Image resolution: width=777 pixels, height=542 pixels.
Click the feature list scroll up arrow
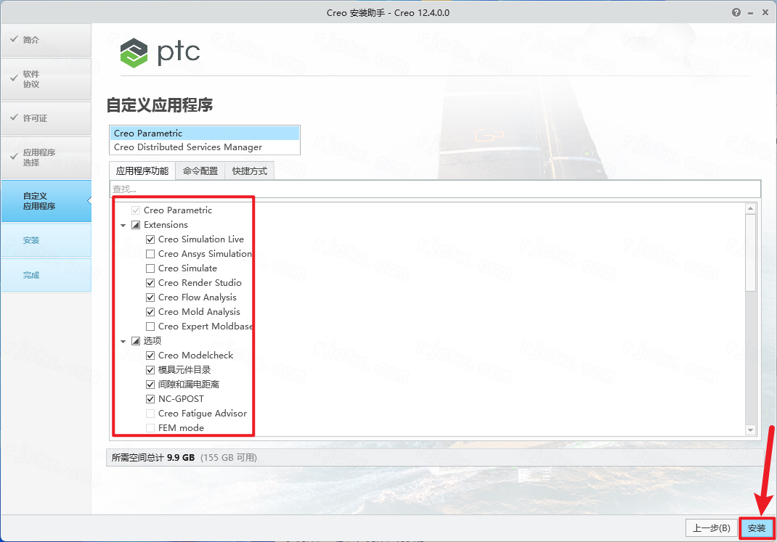750,208
